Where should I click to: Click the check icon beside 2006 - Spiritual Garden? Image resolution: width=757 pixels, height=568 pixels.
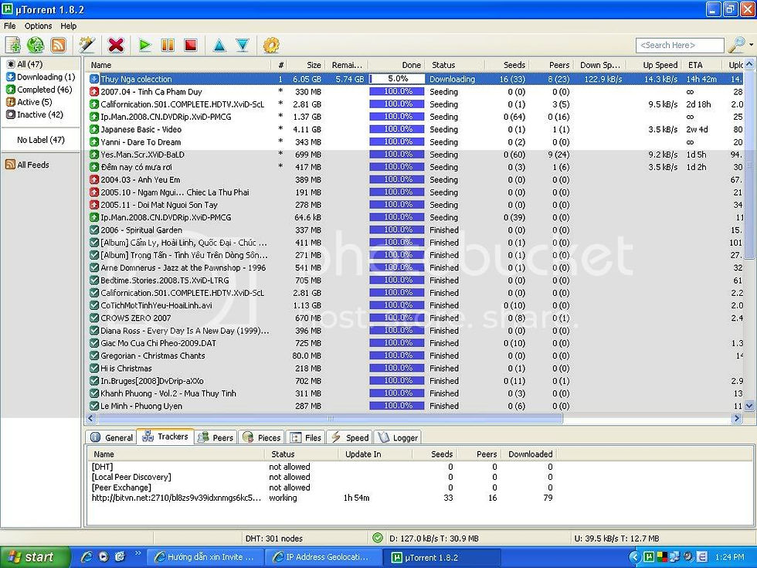(94, 230)
